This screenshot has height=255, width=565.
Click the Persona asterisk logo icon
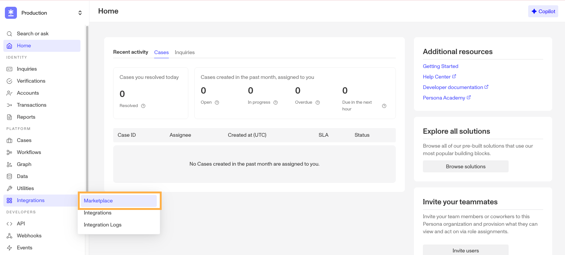point(11,13)
